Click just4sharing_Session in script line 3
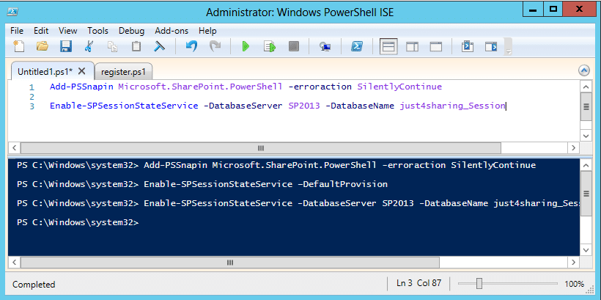Viewport: 601px width, 300px height. pyautogui.click(x=453, y=106)
